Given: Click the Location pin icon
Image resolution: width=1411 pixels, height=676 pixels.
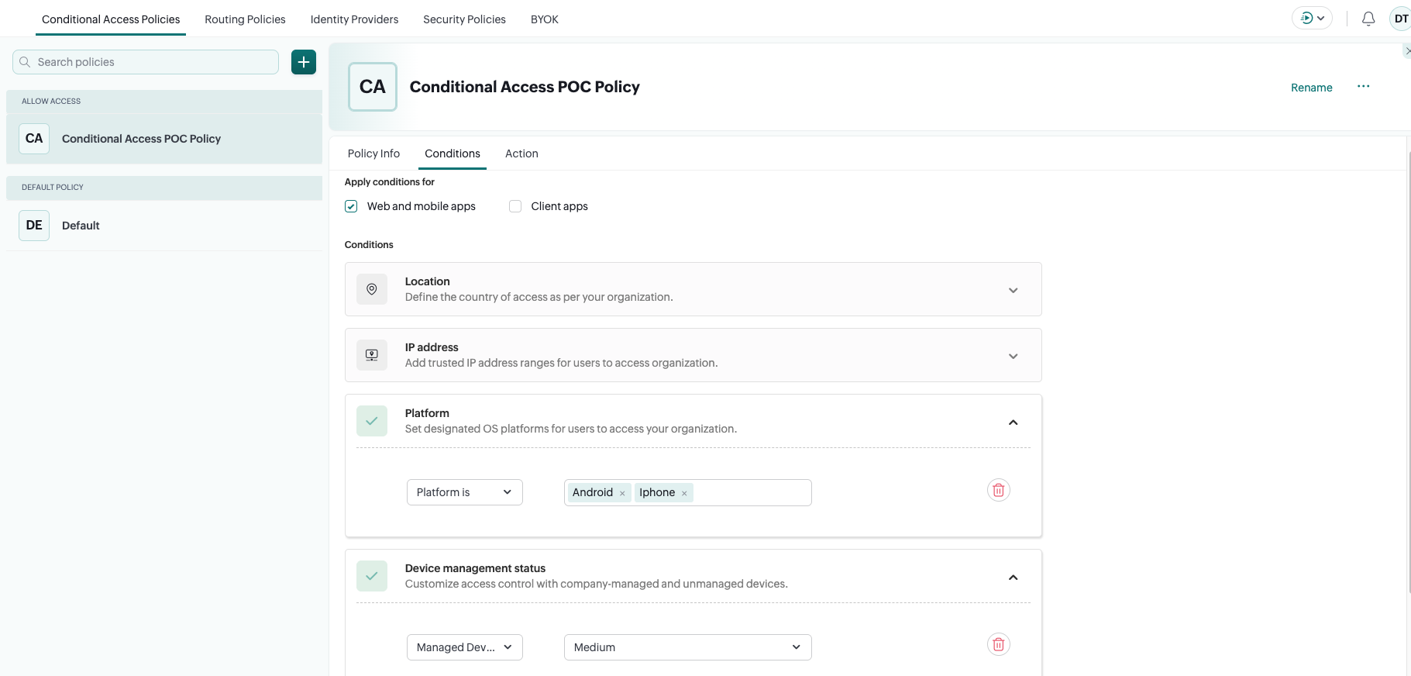Looking at the screenshot, I should coord(372,289).
